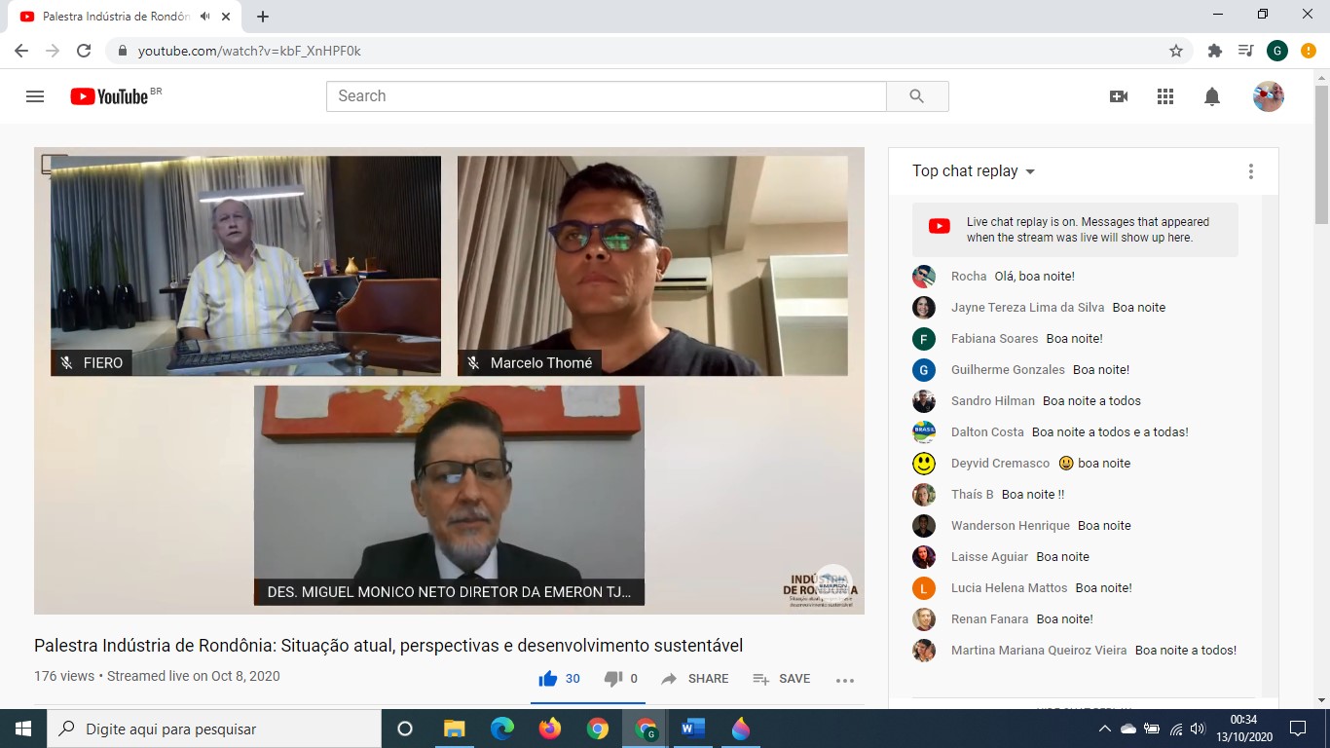Click the SAVE to playlist button
1330x748 pixels.
[x=782, y=679]
